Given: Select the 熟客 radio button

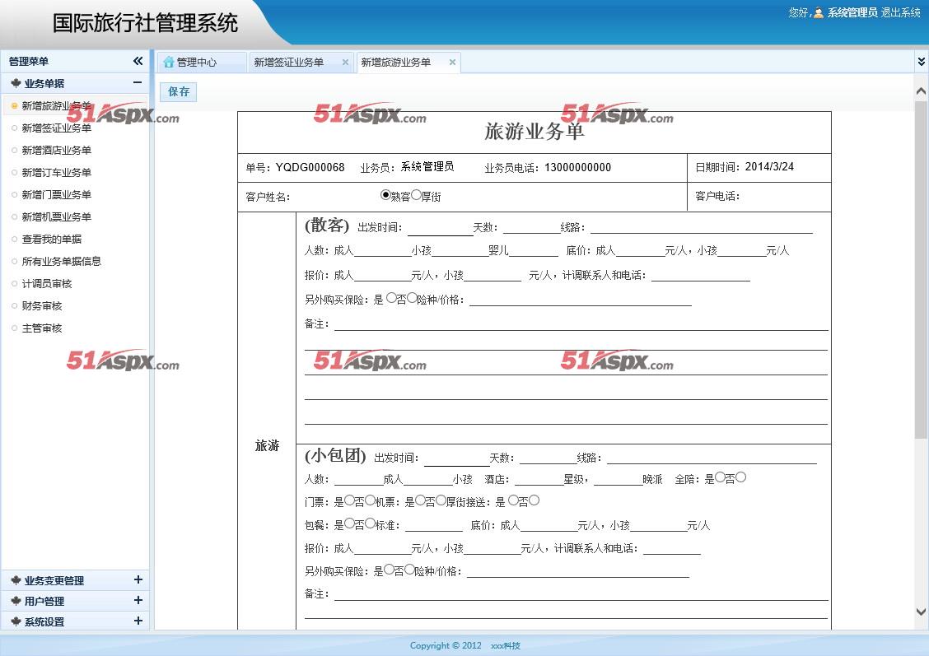Looking at the screenshot, I should point(385,195).
